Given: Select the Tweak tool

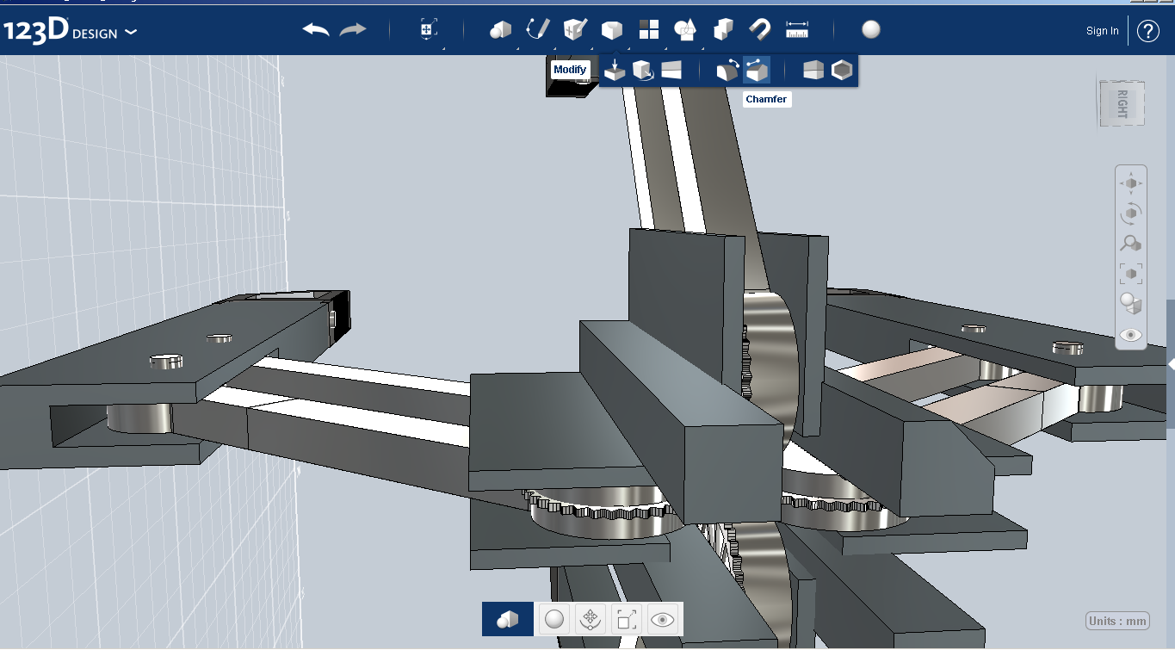Looking at the screenshot, I should (x=643, y=70).
